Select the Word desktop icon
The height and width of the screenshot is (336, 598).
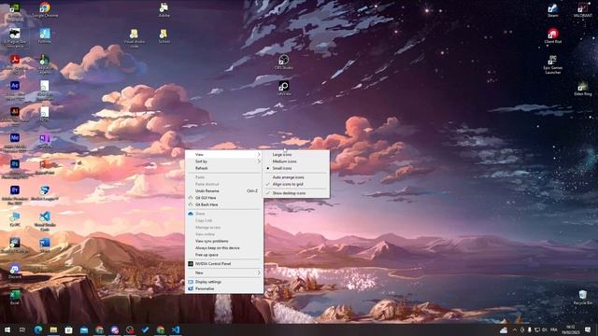coord(45,245)
